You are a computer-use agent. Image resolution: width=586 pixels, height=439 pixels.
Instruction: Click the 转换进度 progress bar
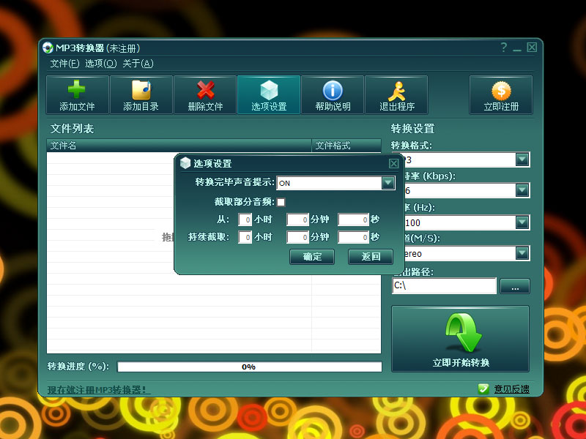(249, 367)
